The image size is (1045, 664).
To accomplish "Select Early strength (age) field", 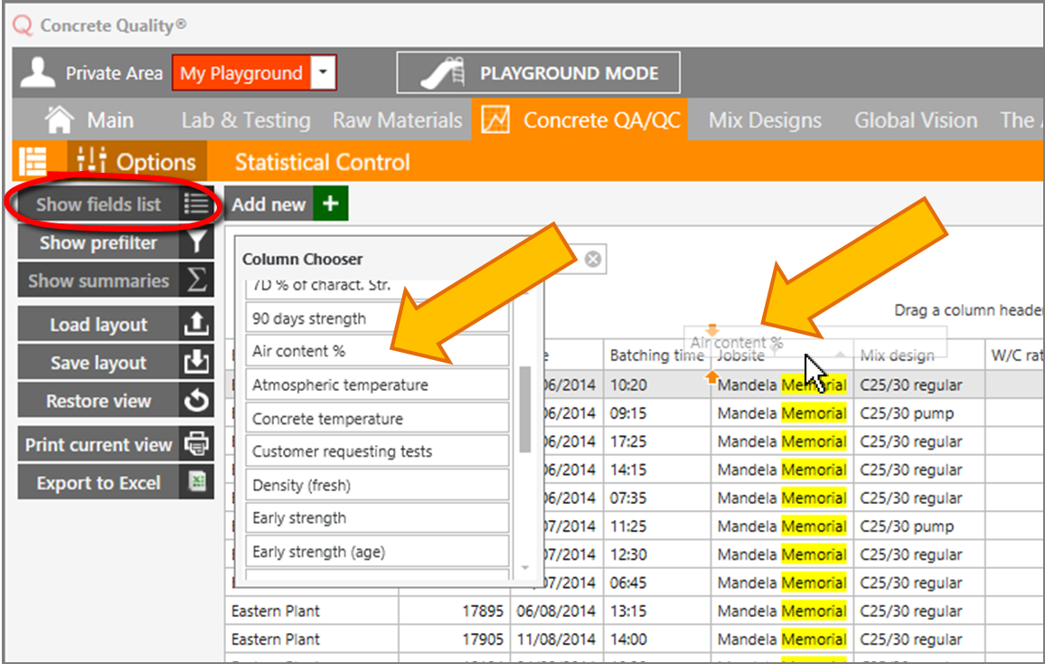I will (x=377, y=551).
